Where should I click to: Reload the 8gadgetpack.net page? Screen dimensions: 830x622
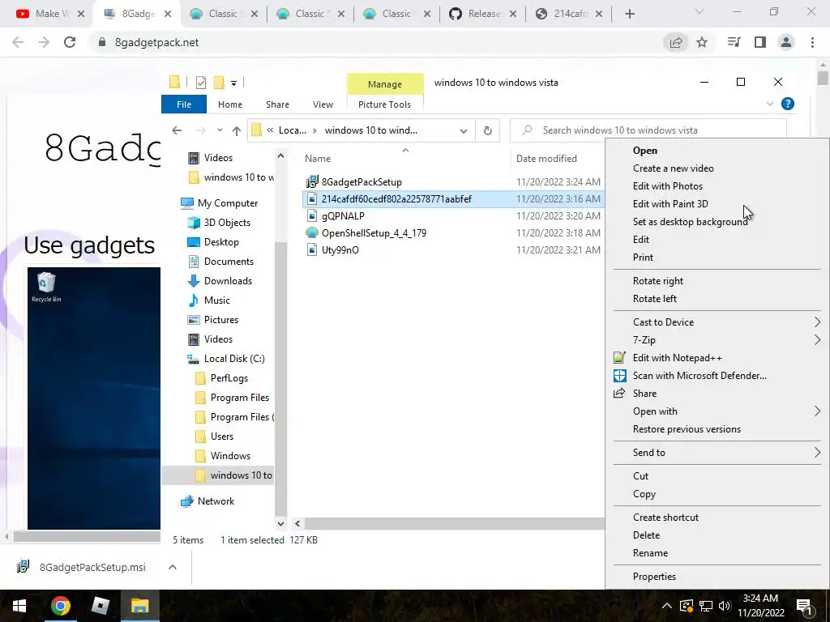coord(70,42)
